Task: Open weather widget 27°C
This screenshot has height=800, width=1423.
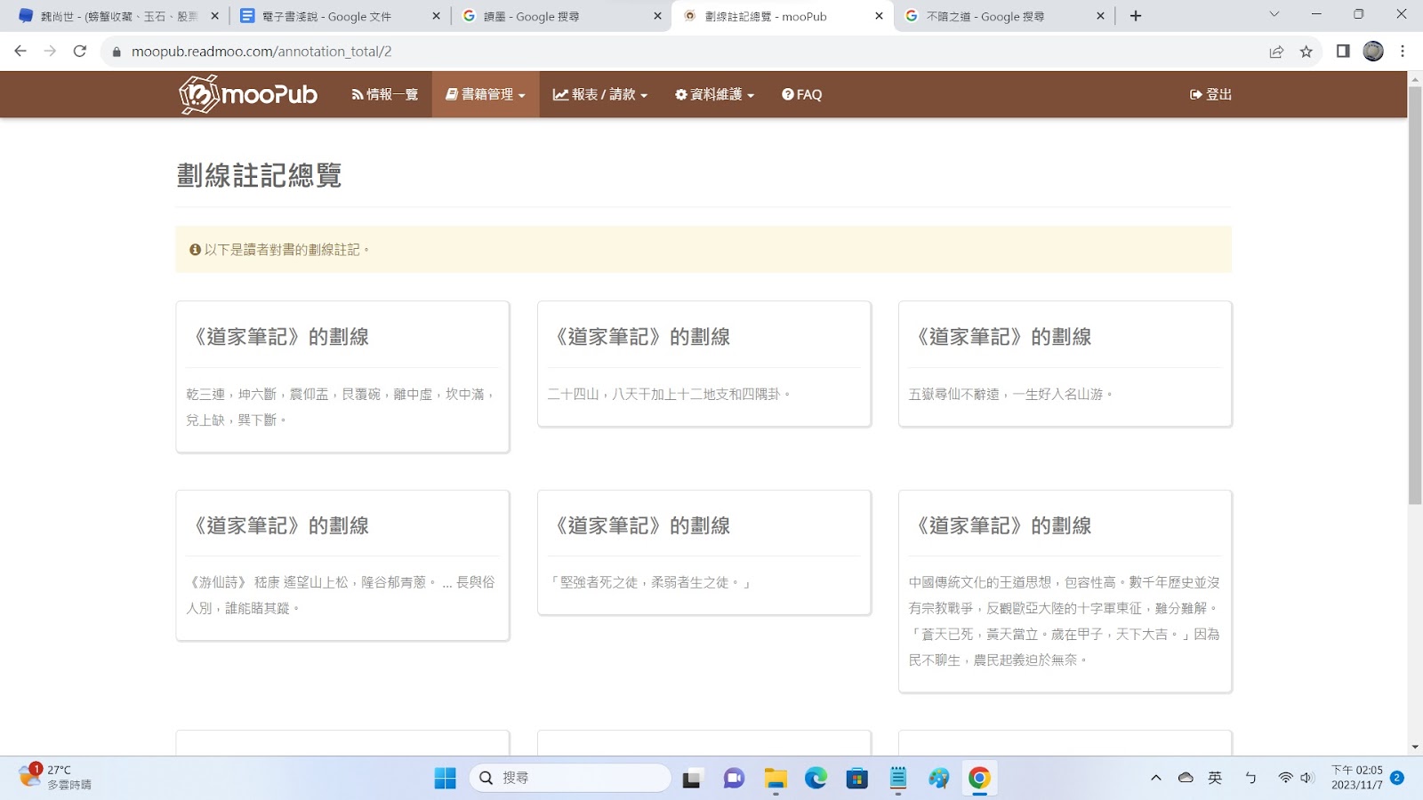Action: coord(55,778)
